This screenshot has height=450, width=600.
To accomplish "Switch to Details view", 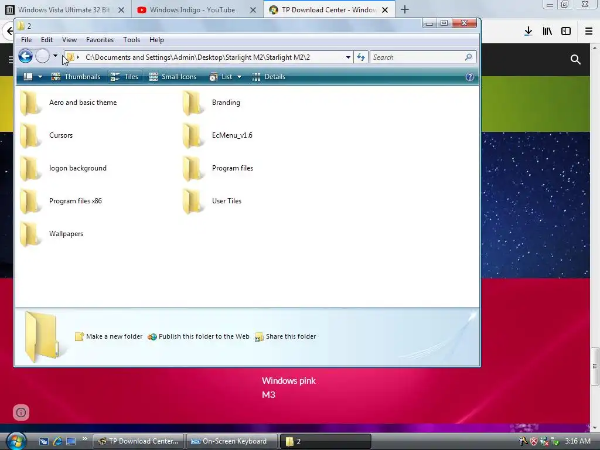I will [x=269, y=77].
